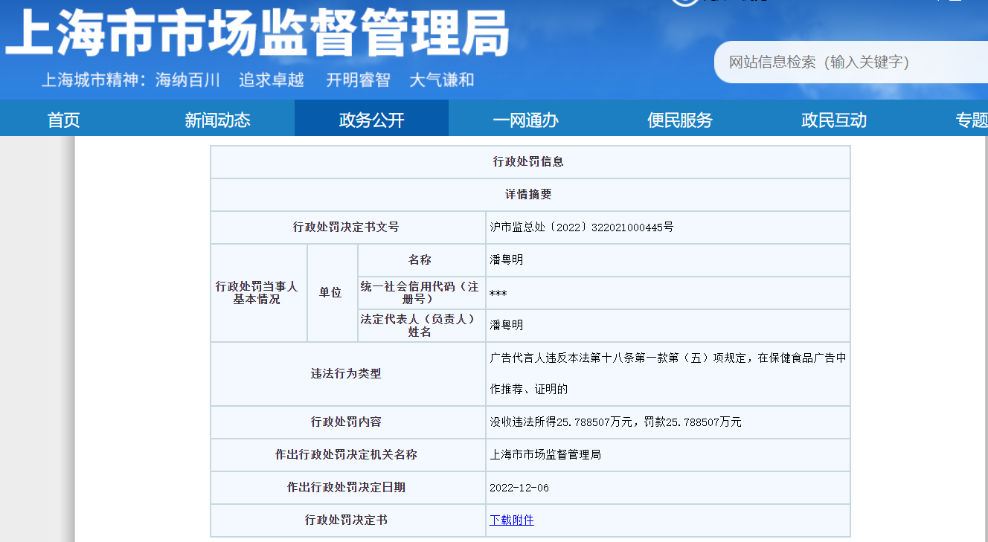Select the 详情摘要 heading row
Screen dimensions: 988x542
pyautogui.click(x=530, y=194)
